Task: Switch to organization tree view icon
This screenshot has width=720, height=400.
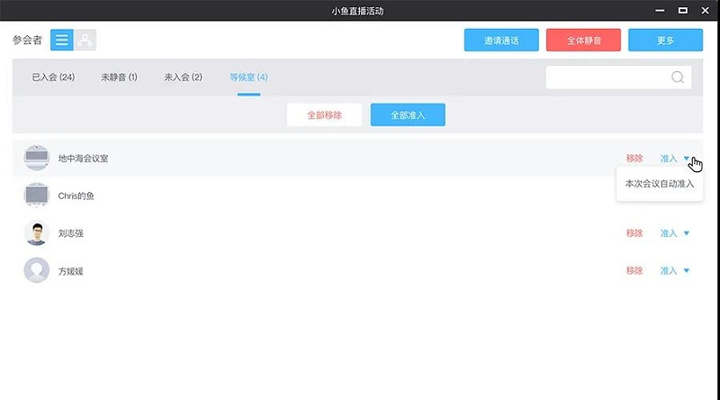Action: [85, 40]
